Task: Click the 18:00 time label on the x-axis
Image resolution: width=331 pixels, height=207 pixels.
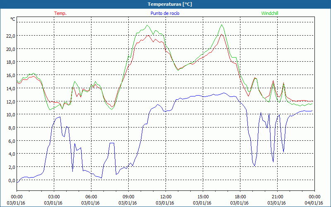Action: point(240,197)
